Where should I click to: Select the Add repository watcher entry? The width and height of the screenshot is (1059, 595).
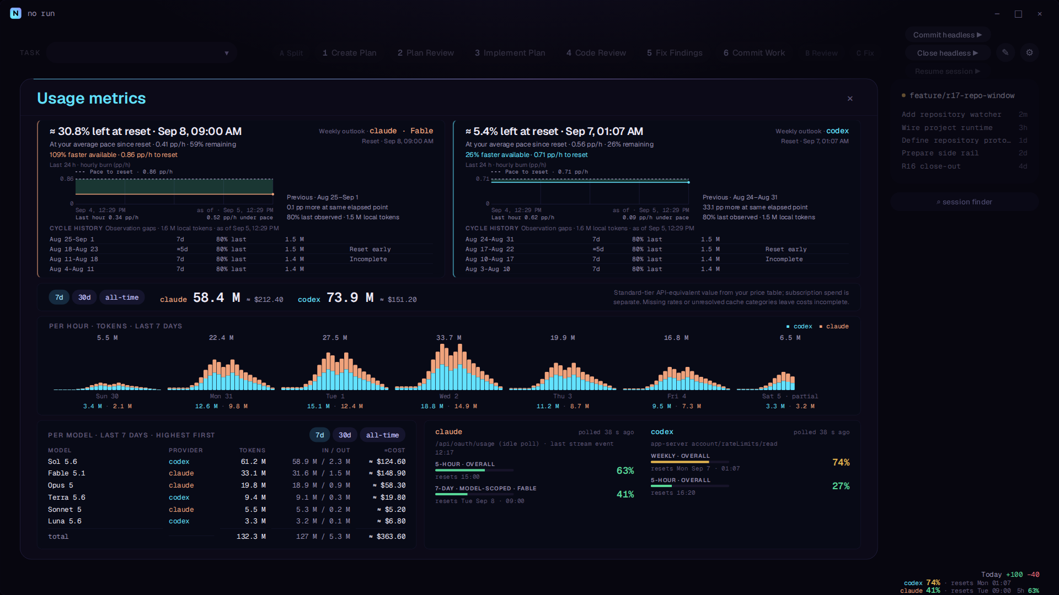[964, 115]
